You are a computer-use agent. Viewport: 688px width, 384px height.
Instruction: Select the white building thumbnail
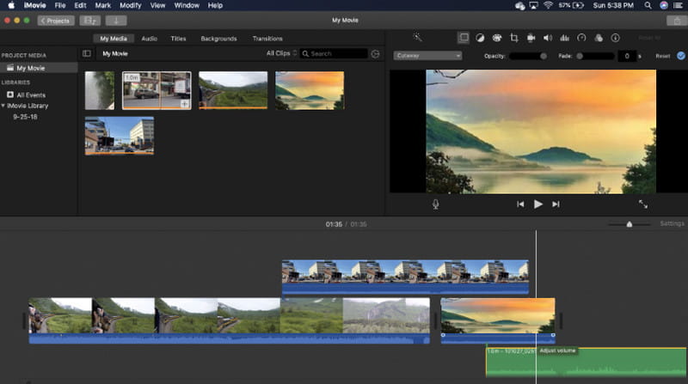click(x=120, y=136)
